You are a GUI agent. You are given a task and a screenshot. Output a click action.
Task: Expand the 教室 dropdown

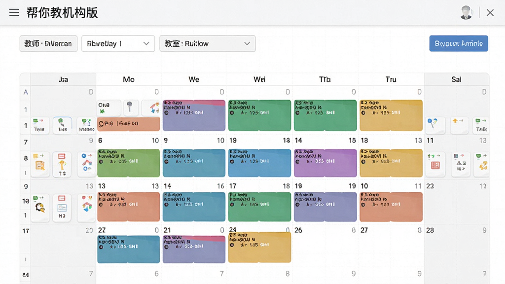tap(208, 43)
